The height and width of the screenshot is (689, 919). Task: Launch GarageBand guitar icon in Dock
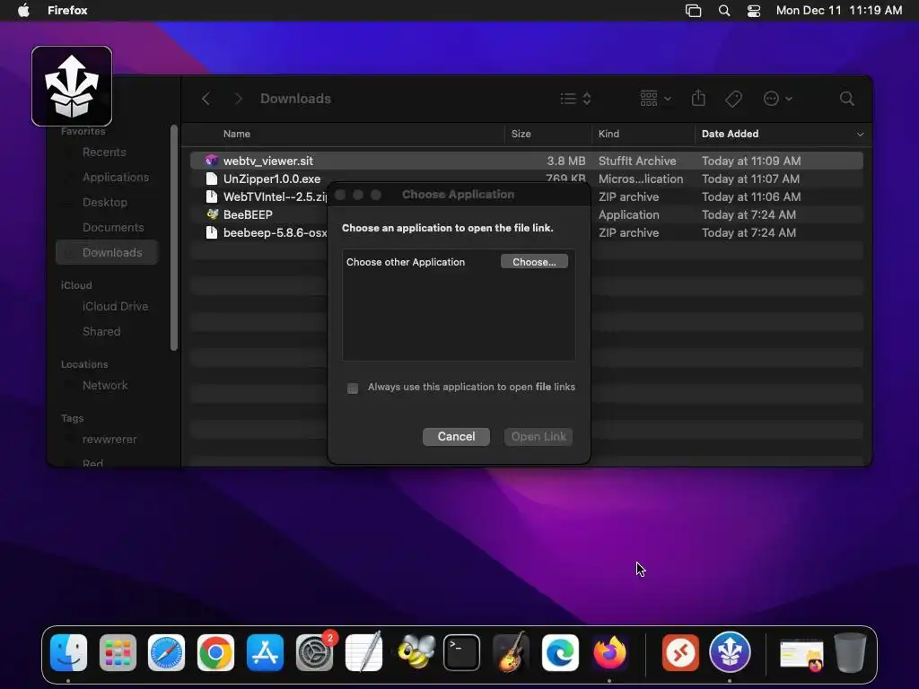(x=511, y=652)
